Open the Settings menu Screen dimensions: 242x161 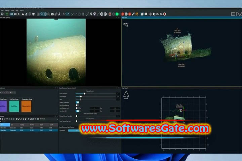(x=7, y=10)
